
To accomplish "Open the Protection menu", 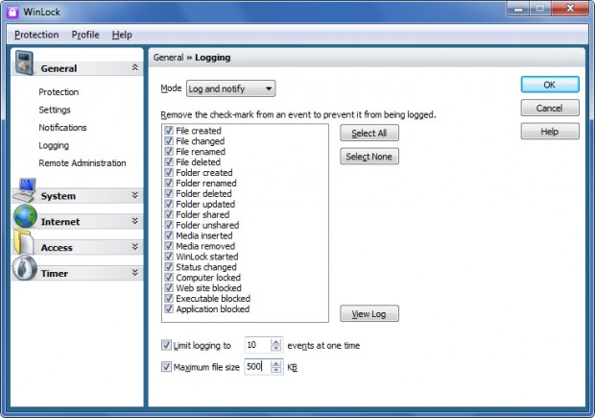I will pyautogui.click(x=36, y=35).
